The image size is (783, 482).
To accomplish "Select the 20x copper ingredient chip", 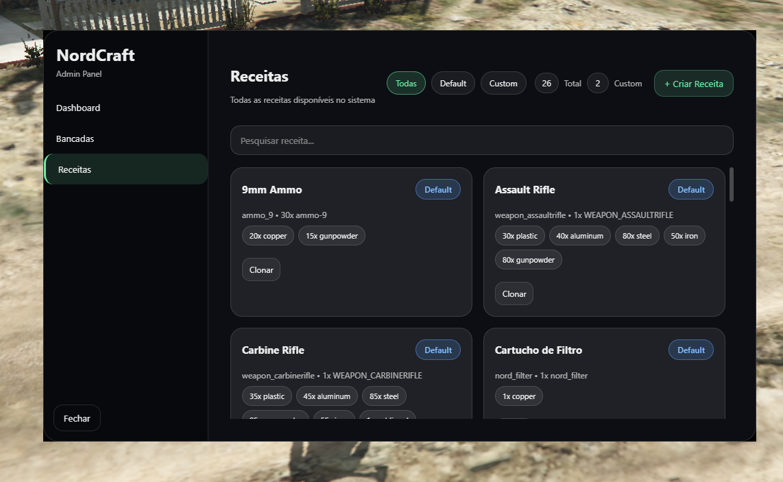I will coord(268,236).
